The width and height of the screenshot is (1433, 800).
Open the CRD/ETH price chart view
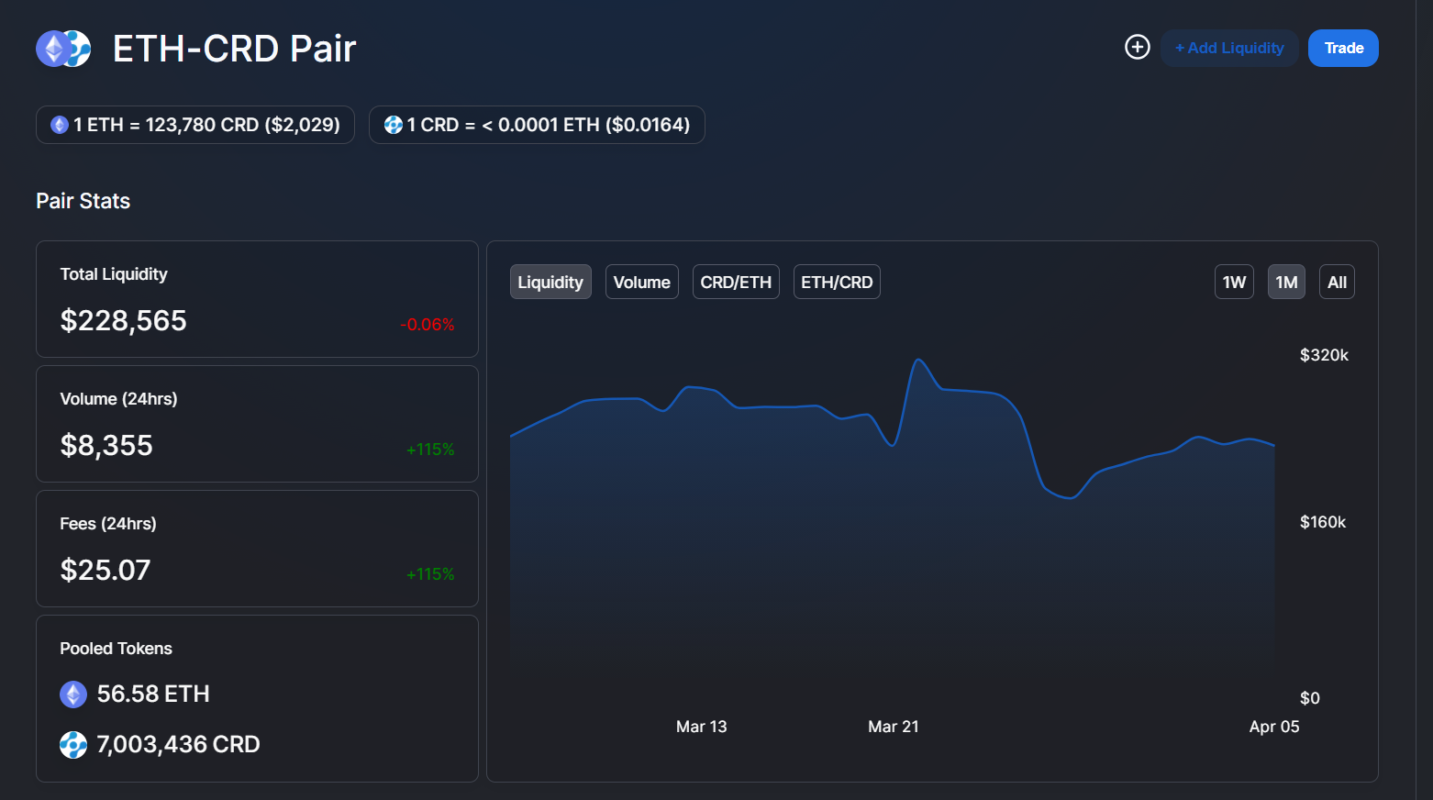(x=736, y=282)
